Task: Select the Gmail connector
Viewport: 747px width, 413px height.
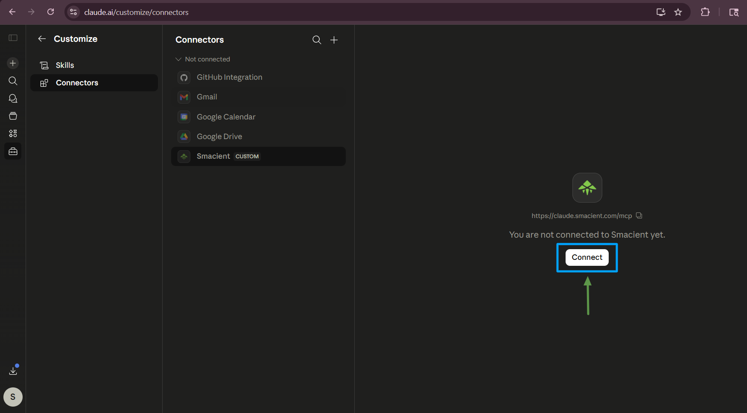Action: (x=258, y=97)
